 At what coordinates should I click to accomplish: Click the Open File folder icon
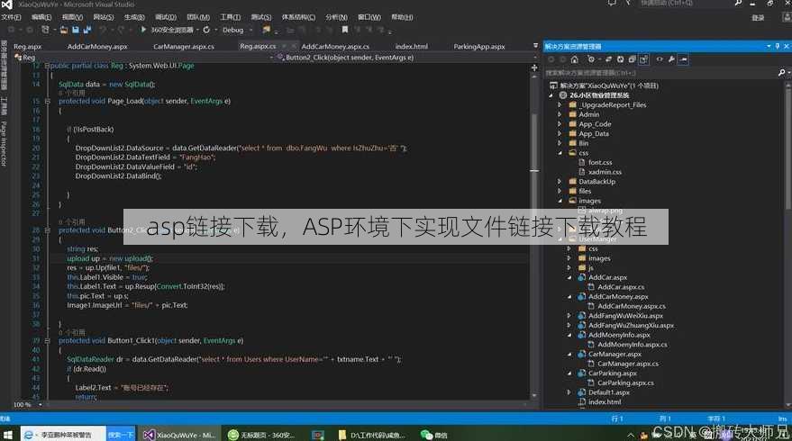tap(64, 30)
